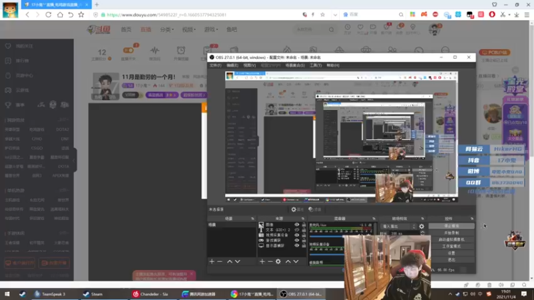Click Start Recording button in OBS Controls

(451, 233)
